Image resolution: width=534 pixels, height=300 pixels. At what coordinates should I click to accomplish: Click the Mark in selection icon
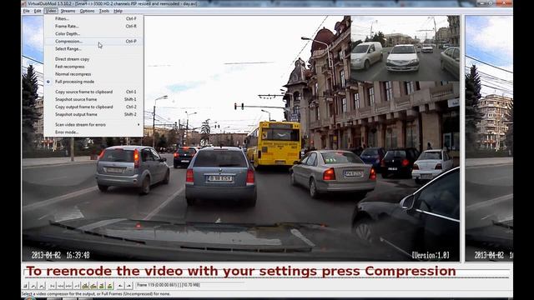pos(120,286)
